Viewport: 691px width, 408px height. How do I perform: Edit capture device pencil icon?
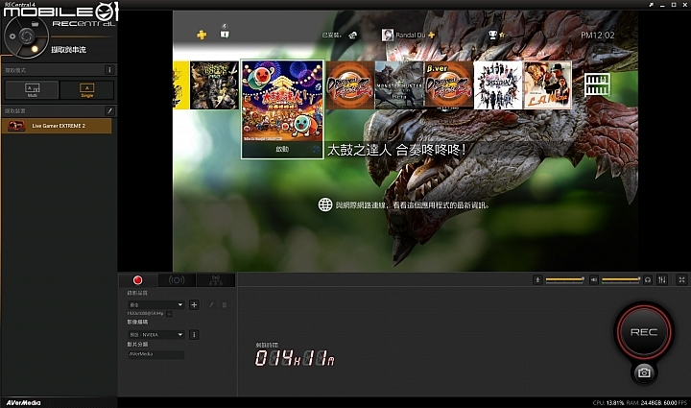pyautogui.click(x=109, y=110)
